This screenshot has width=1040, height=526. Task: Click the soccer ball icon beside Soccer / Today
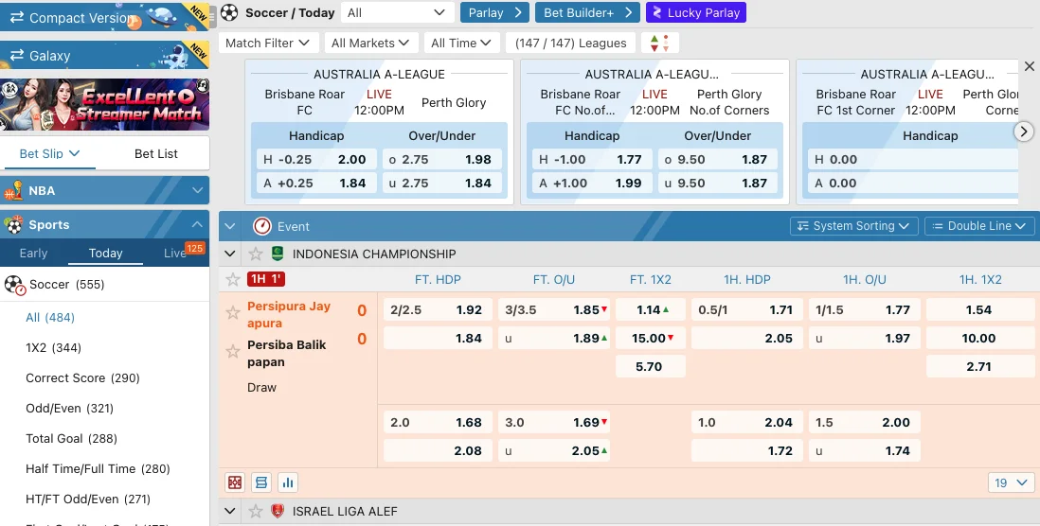[x=229, y=12]
